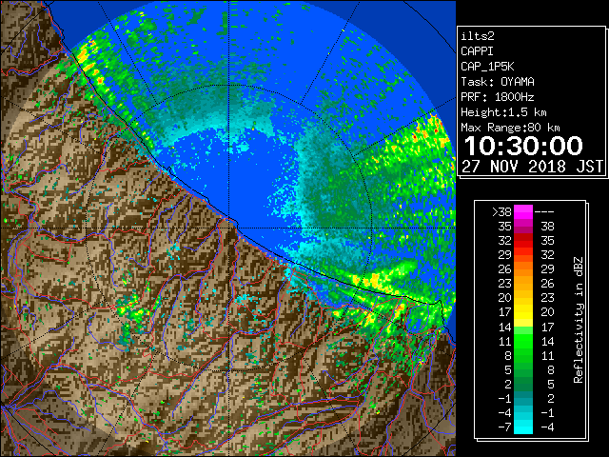This screenshot has height=457, width=609.
Task: Click the 'CAP_1P5K' product name
Action: click(x=487, y=67)
